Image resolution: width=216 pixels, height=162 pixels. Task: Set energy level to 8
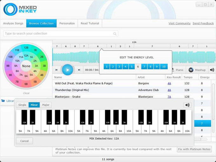point(151,67)
